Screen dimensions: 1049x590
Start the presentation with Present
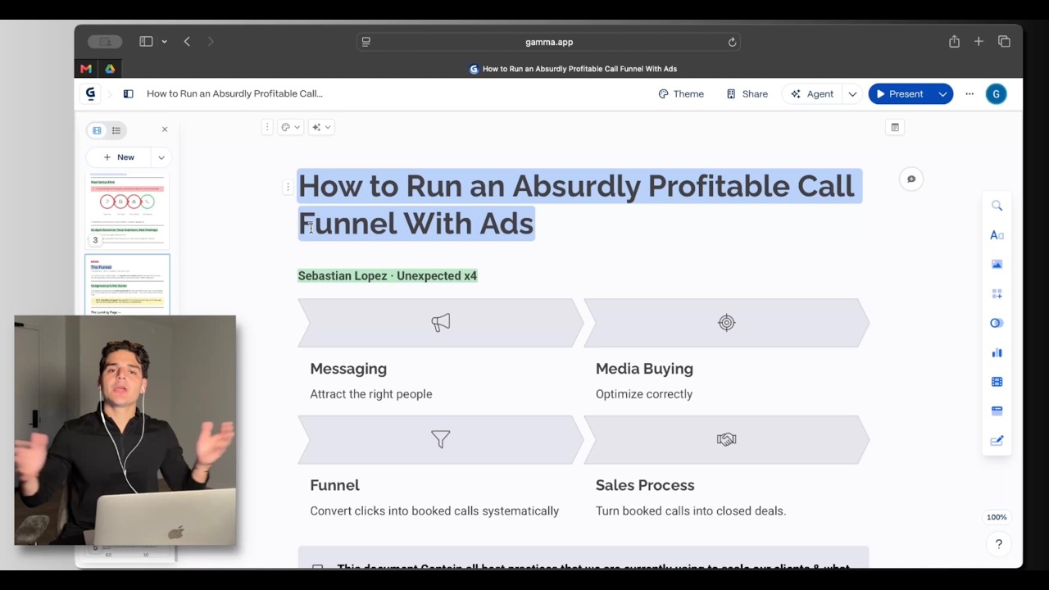(x=900, y=93)
